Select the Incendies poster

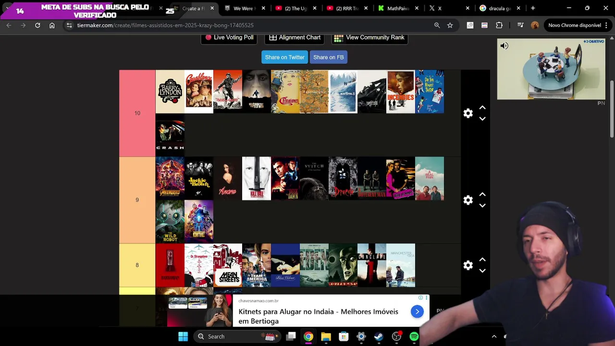401,92
